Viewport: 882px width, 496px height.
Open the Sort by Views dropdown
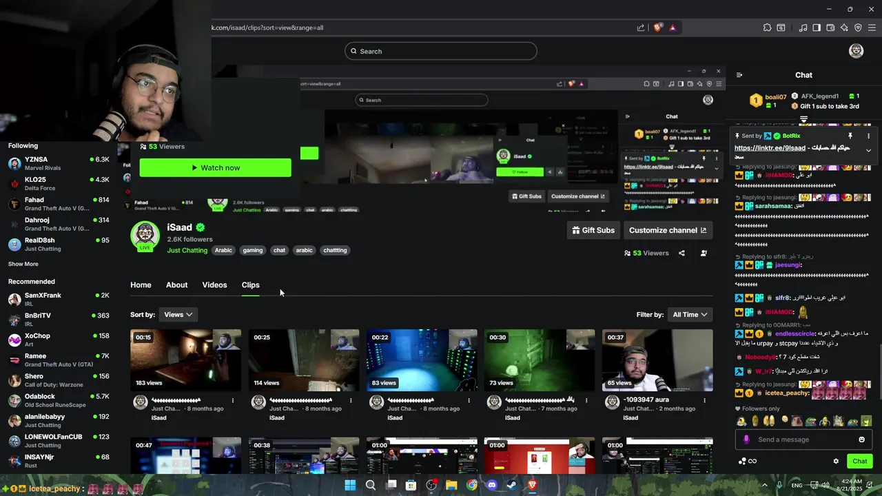tap(178, 314)
